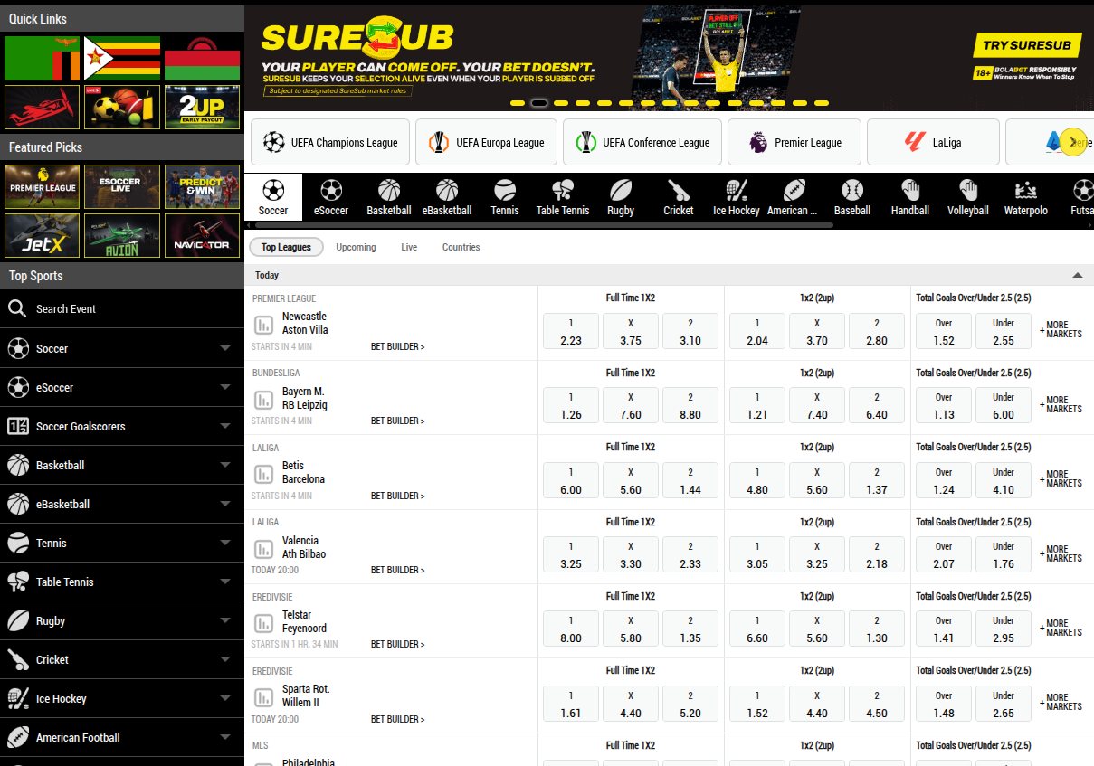Launch the Navigator game tile
The height and width of the screenshot is (766, 1094).
pos(202,235)
